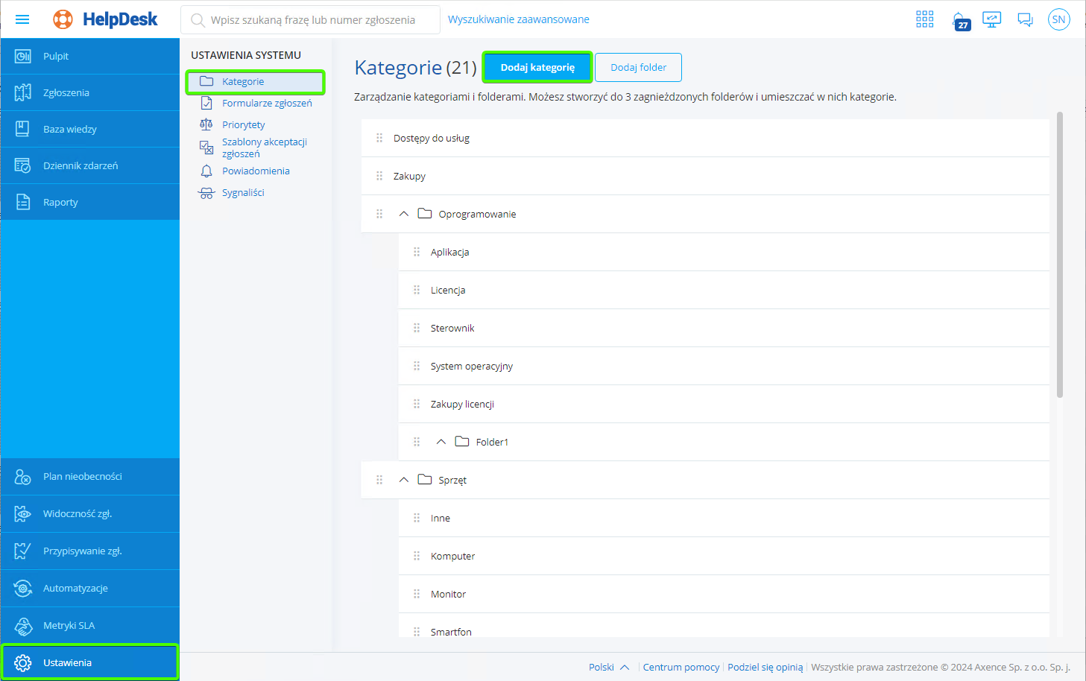Open the notifications bell showing 27
1086x681 pixels.
[x=958, y=19]
